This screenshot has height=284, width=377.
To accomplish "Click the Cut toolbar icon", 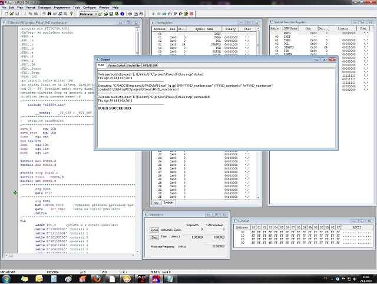I will click(25, 14).
